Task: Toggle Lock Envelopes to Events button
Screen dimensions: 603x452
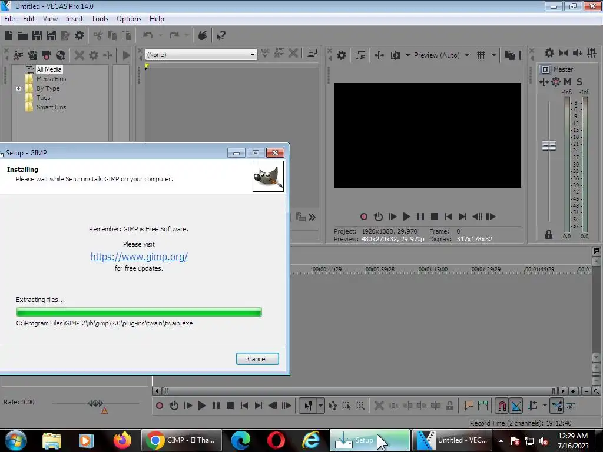Action: [557, 406]
